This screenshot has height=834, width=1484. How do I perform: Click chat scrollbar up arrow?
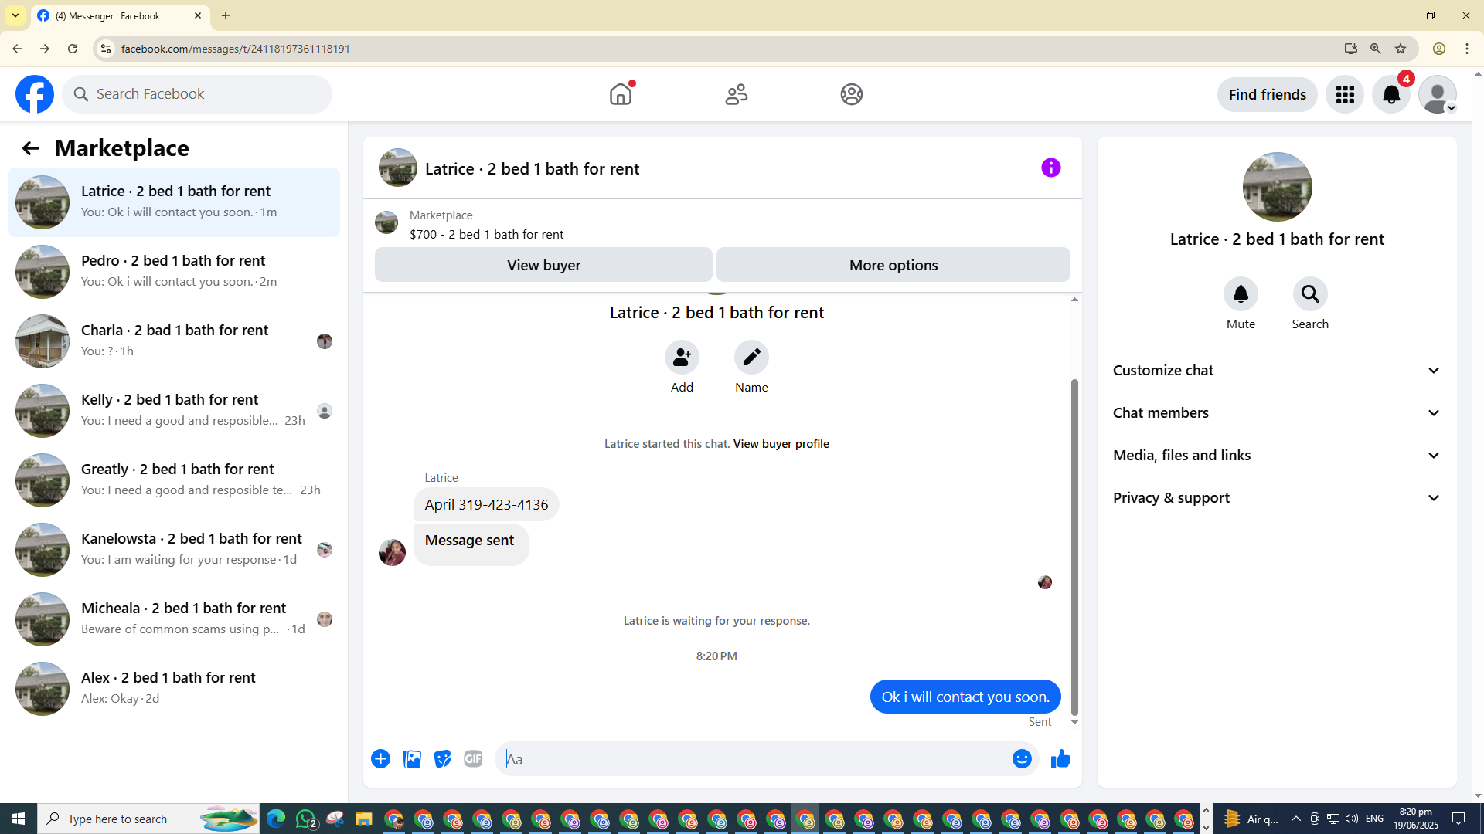(1074, 300)
